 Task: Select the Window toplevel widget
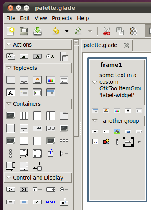click(x=11, y=80)
